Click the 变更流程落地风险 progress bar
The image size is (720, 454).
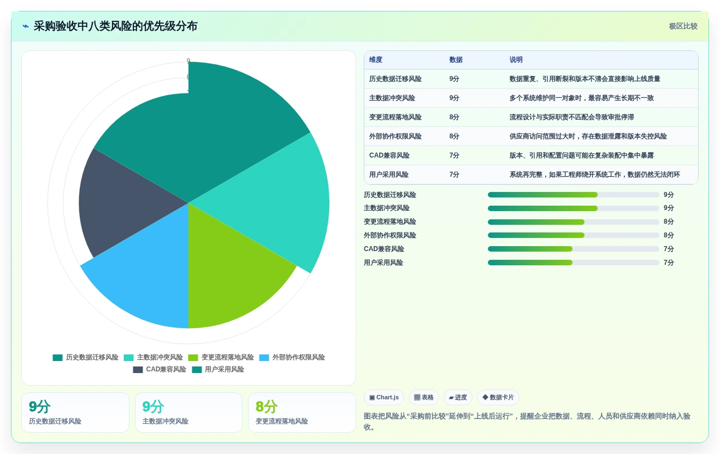pyautogui.click(x=573, y=222)
